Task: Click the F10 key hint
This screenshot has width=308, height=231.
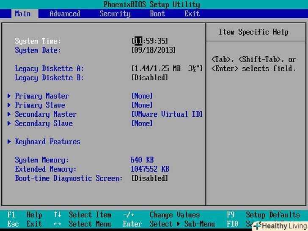Action: click(233, 224)
